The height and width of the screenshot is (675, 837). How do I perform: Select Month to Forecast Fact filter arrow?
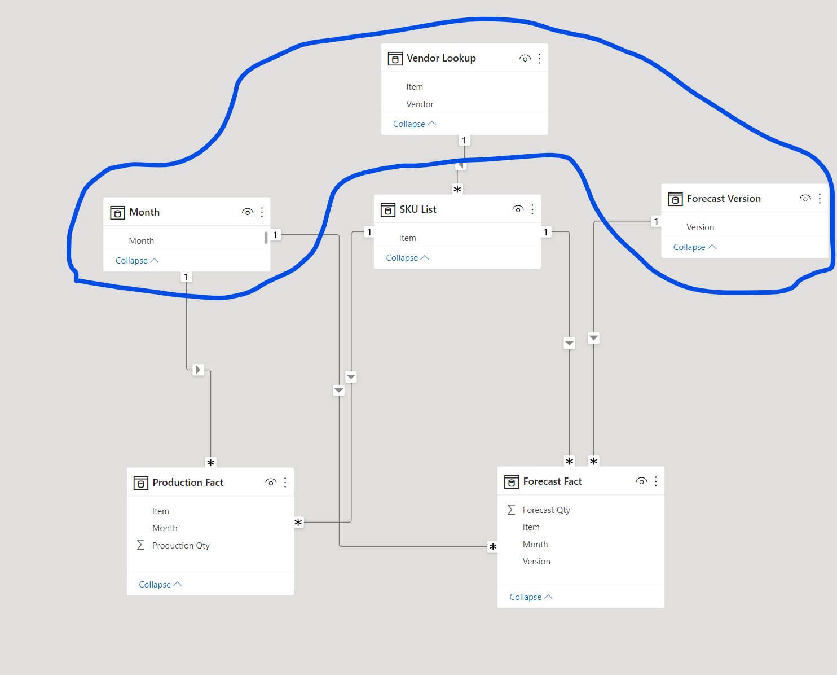(x=338, y=390)
